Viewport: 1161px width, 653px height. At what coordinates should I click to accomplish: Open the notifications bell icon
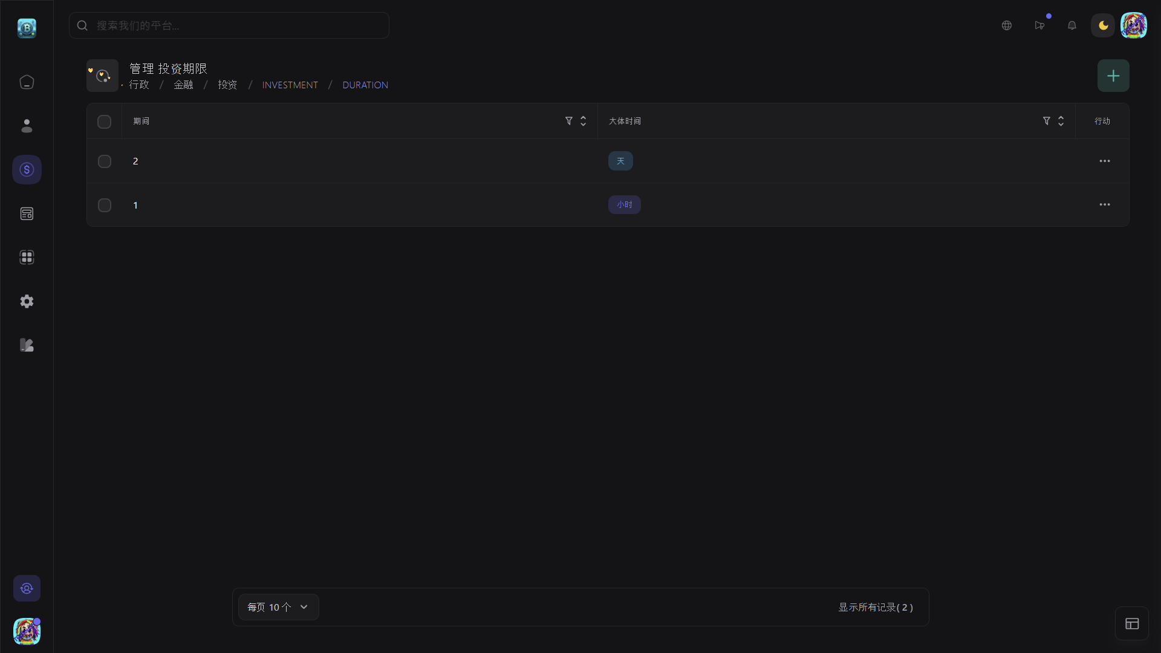(x=1072, y=25)
